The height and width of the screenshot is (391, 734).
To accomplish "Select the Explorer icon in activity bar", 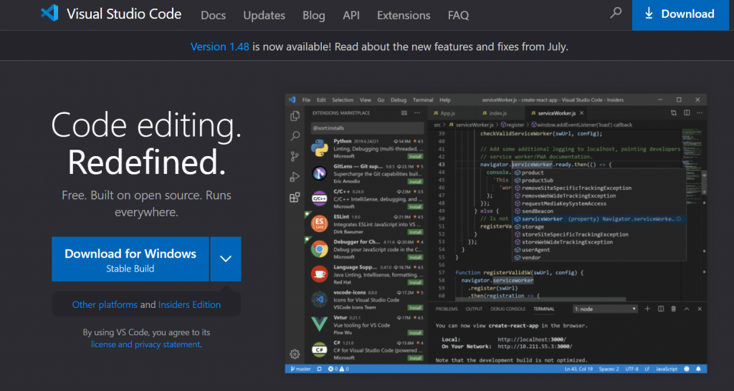I will tap(295, 115).
